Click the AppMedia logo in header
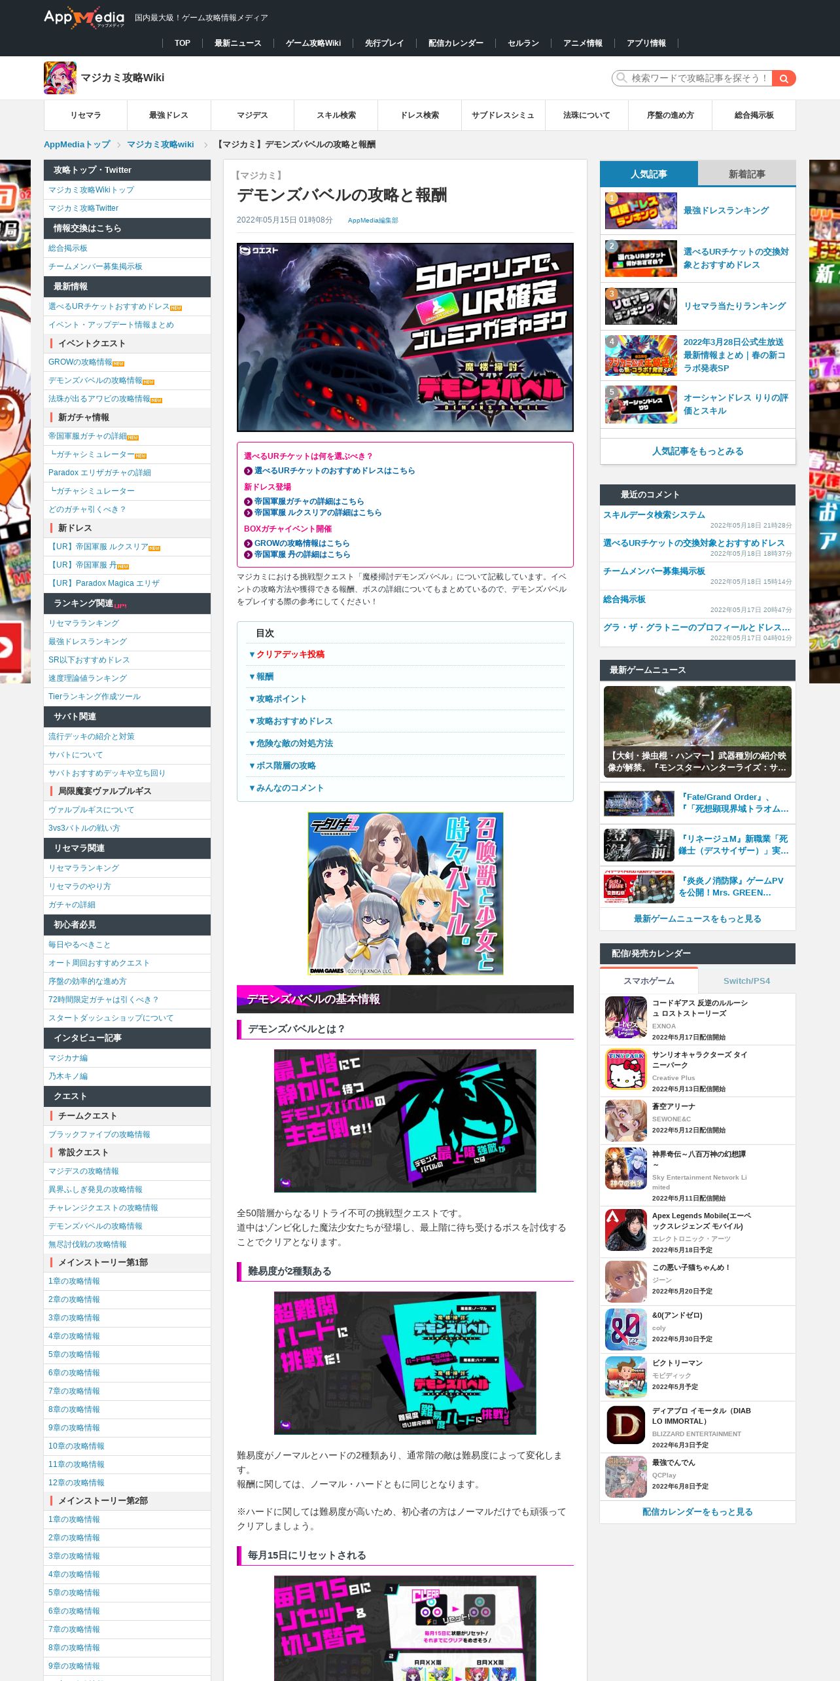Screen dimensions: 840x1681 [x=84, y=18]
